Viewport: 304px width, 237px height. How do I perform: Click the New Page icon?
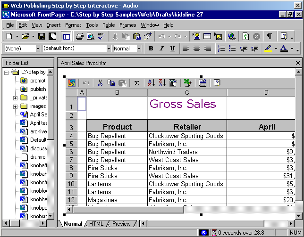[9, 36]
